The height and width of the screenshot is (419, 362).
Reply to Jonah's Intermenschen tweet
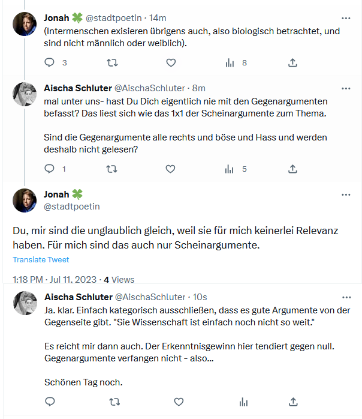(50, 62)
